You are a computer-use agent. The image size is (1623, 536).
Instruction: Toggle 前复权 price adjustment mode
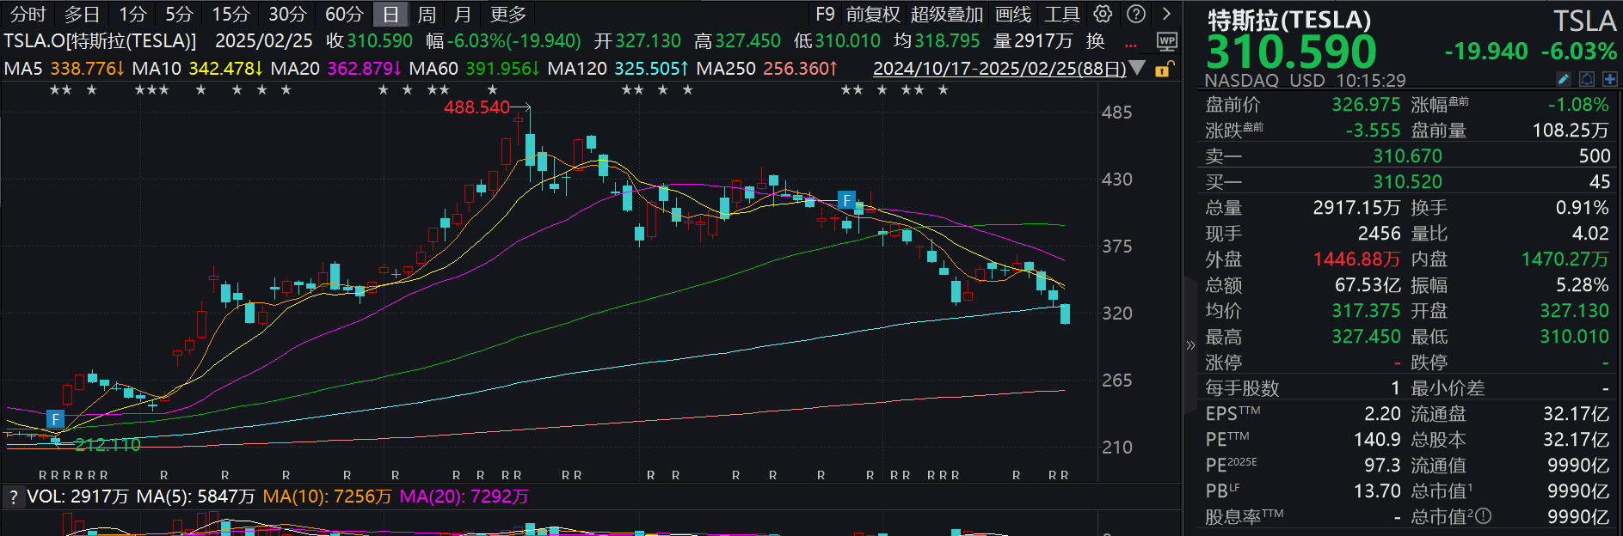pos(872,15)
